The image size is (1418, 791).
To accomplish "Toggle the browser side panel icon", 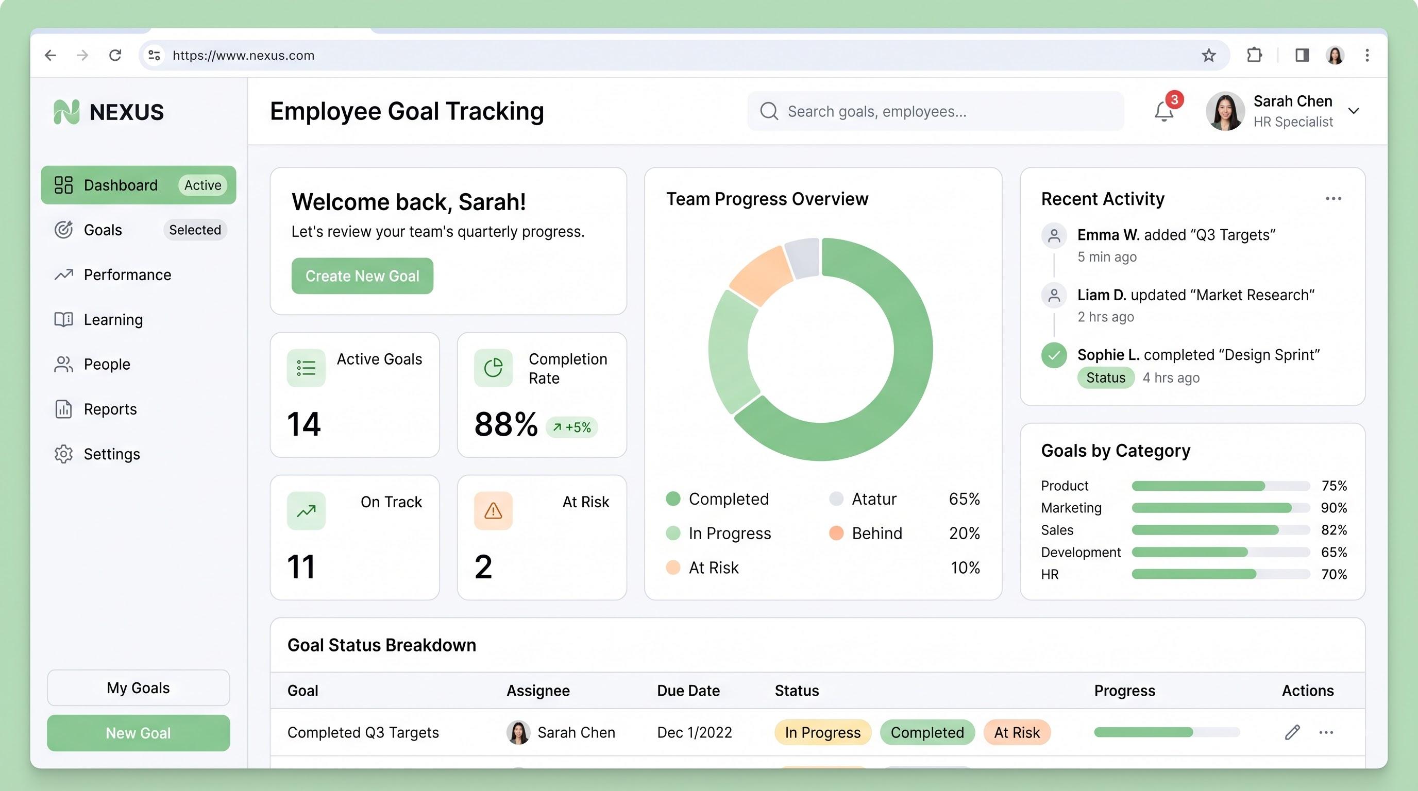I will 1302,55.
